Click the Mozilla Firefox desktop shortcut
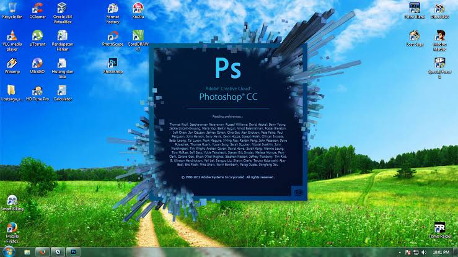The height and width of the screenshot is (257, 458). point(12,232)
